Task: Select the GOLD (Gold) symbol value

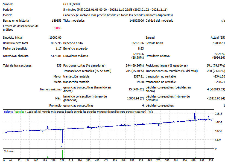Action: pyautogui.click(x=72, y=4)
